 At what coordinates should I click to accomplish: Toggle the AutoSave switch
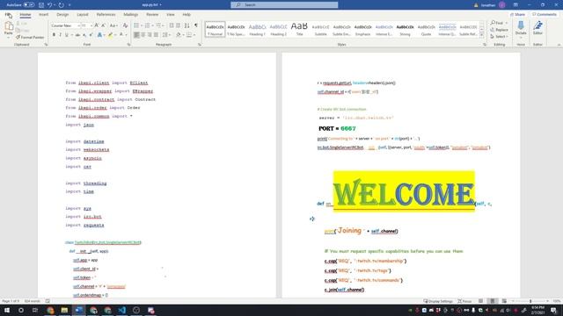29,5
